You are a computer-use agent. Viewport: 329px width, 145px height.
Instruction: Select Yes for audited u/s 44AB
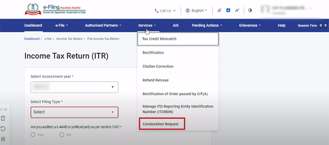[33, 135]
